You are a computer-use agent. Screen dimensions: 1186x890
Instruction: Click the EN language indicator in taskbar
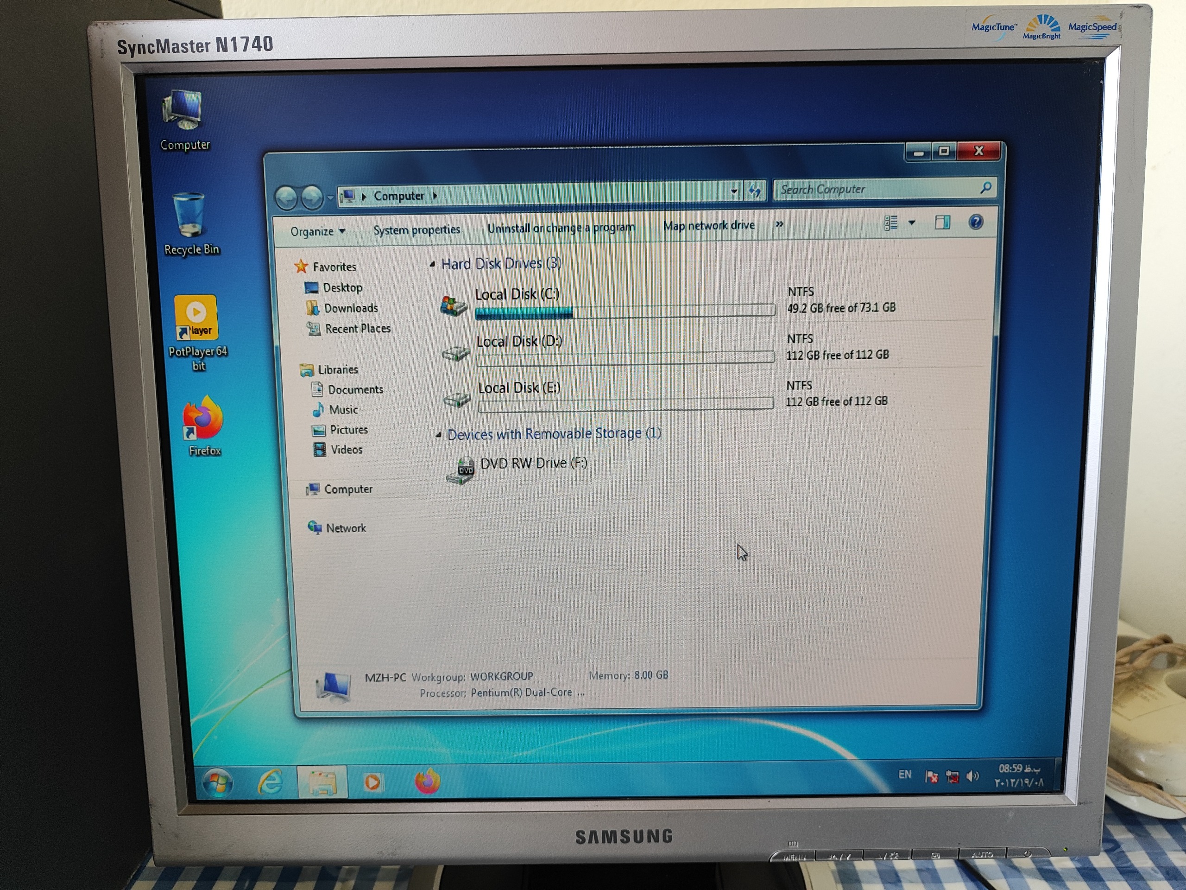tap(904, 774)
